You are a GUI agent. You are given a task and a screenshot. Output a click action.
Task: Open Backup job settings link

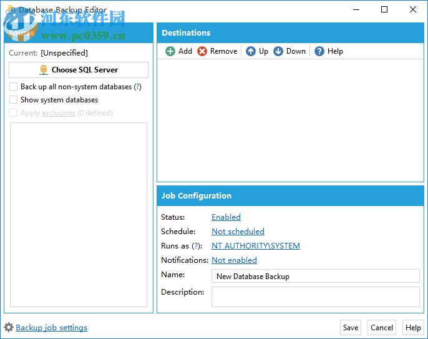(x=52, y=328)
